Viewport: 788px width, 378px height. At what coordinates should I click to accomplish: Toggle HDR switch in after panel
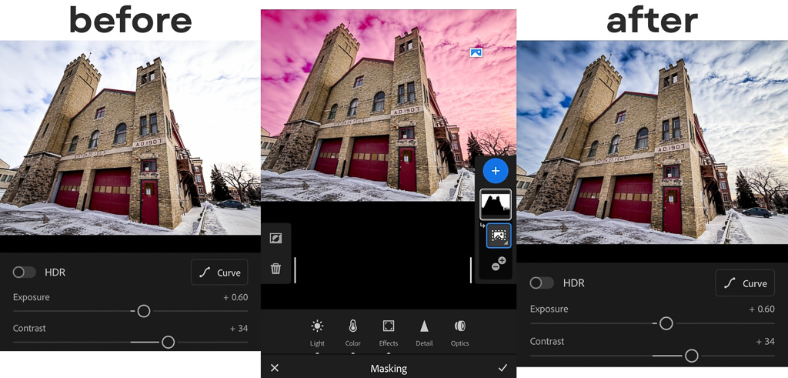click(542, 283)
